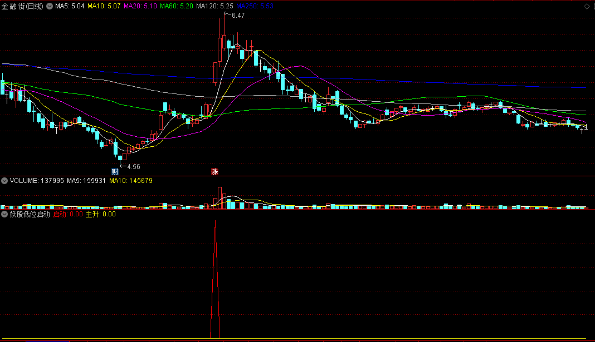
Task: Select the MA120: 5.25 label
Action: point(214,6)
